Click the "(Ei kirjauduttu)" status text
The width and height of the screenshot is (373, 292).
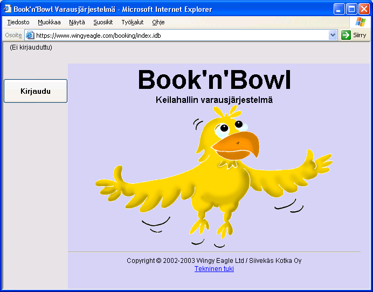pos(31,47)
